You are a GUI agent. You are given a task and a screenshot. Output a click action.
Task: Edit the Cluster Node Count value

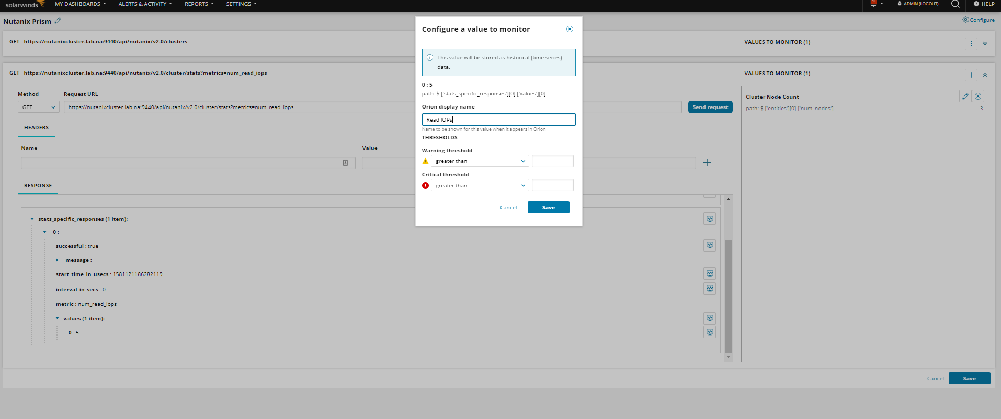(965, 96)
